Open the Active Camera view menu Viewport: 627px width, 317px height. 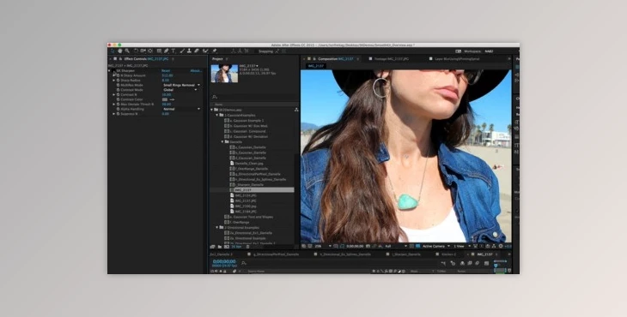[x=436, y=246]
